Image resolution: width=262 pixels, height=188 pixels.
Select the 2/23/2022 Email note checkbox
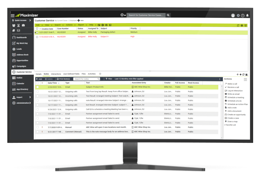point(38,87)
